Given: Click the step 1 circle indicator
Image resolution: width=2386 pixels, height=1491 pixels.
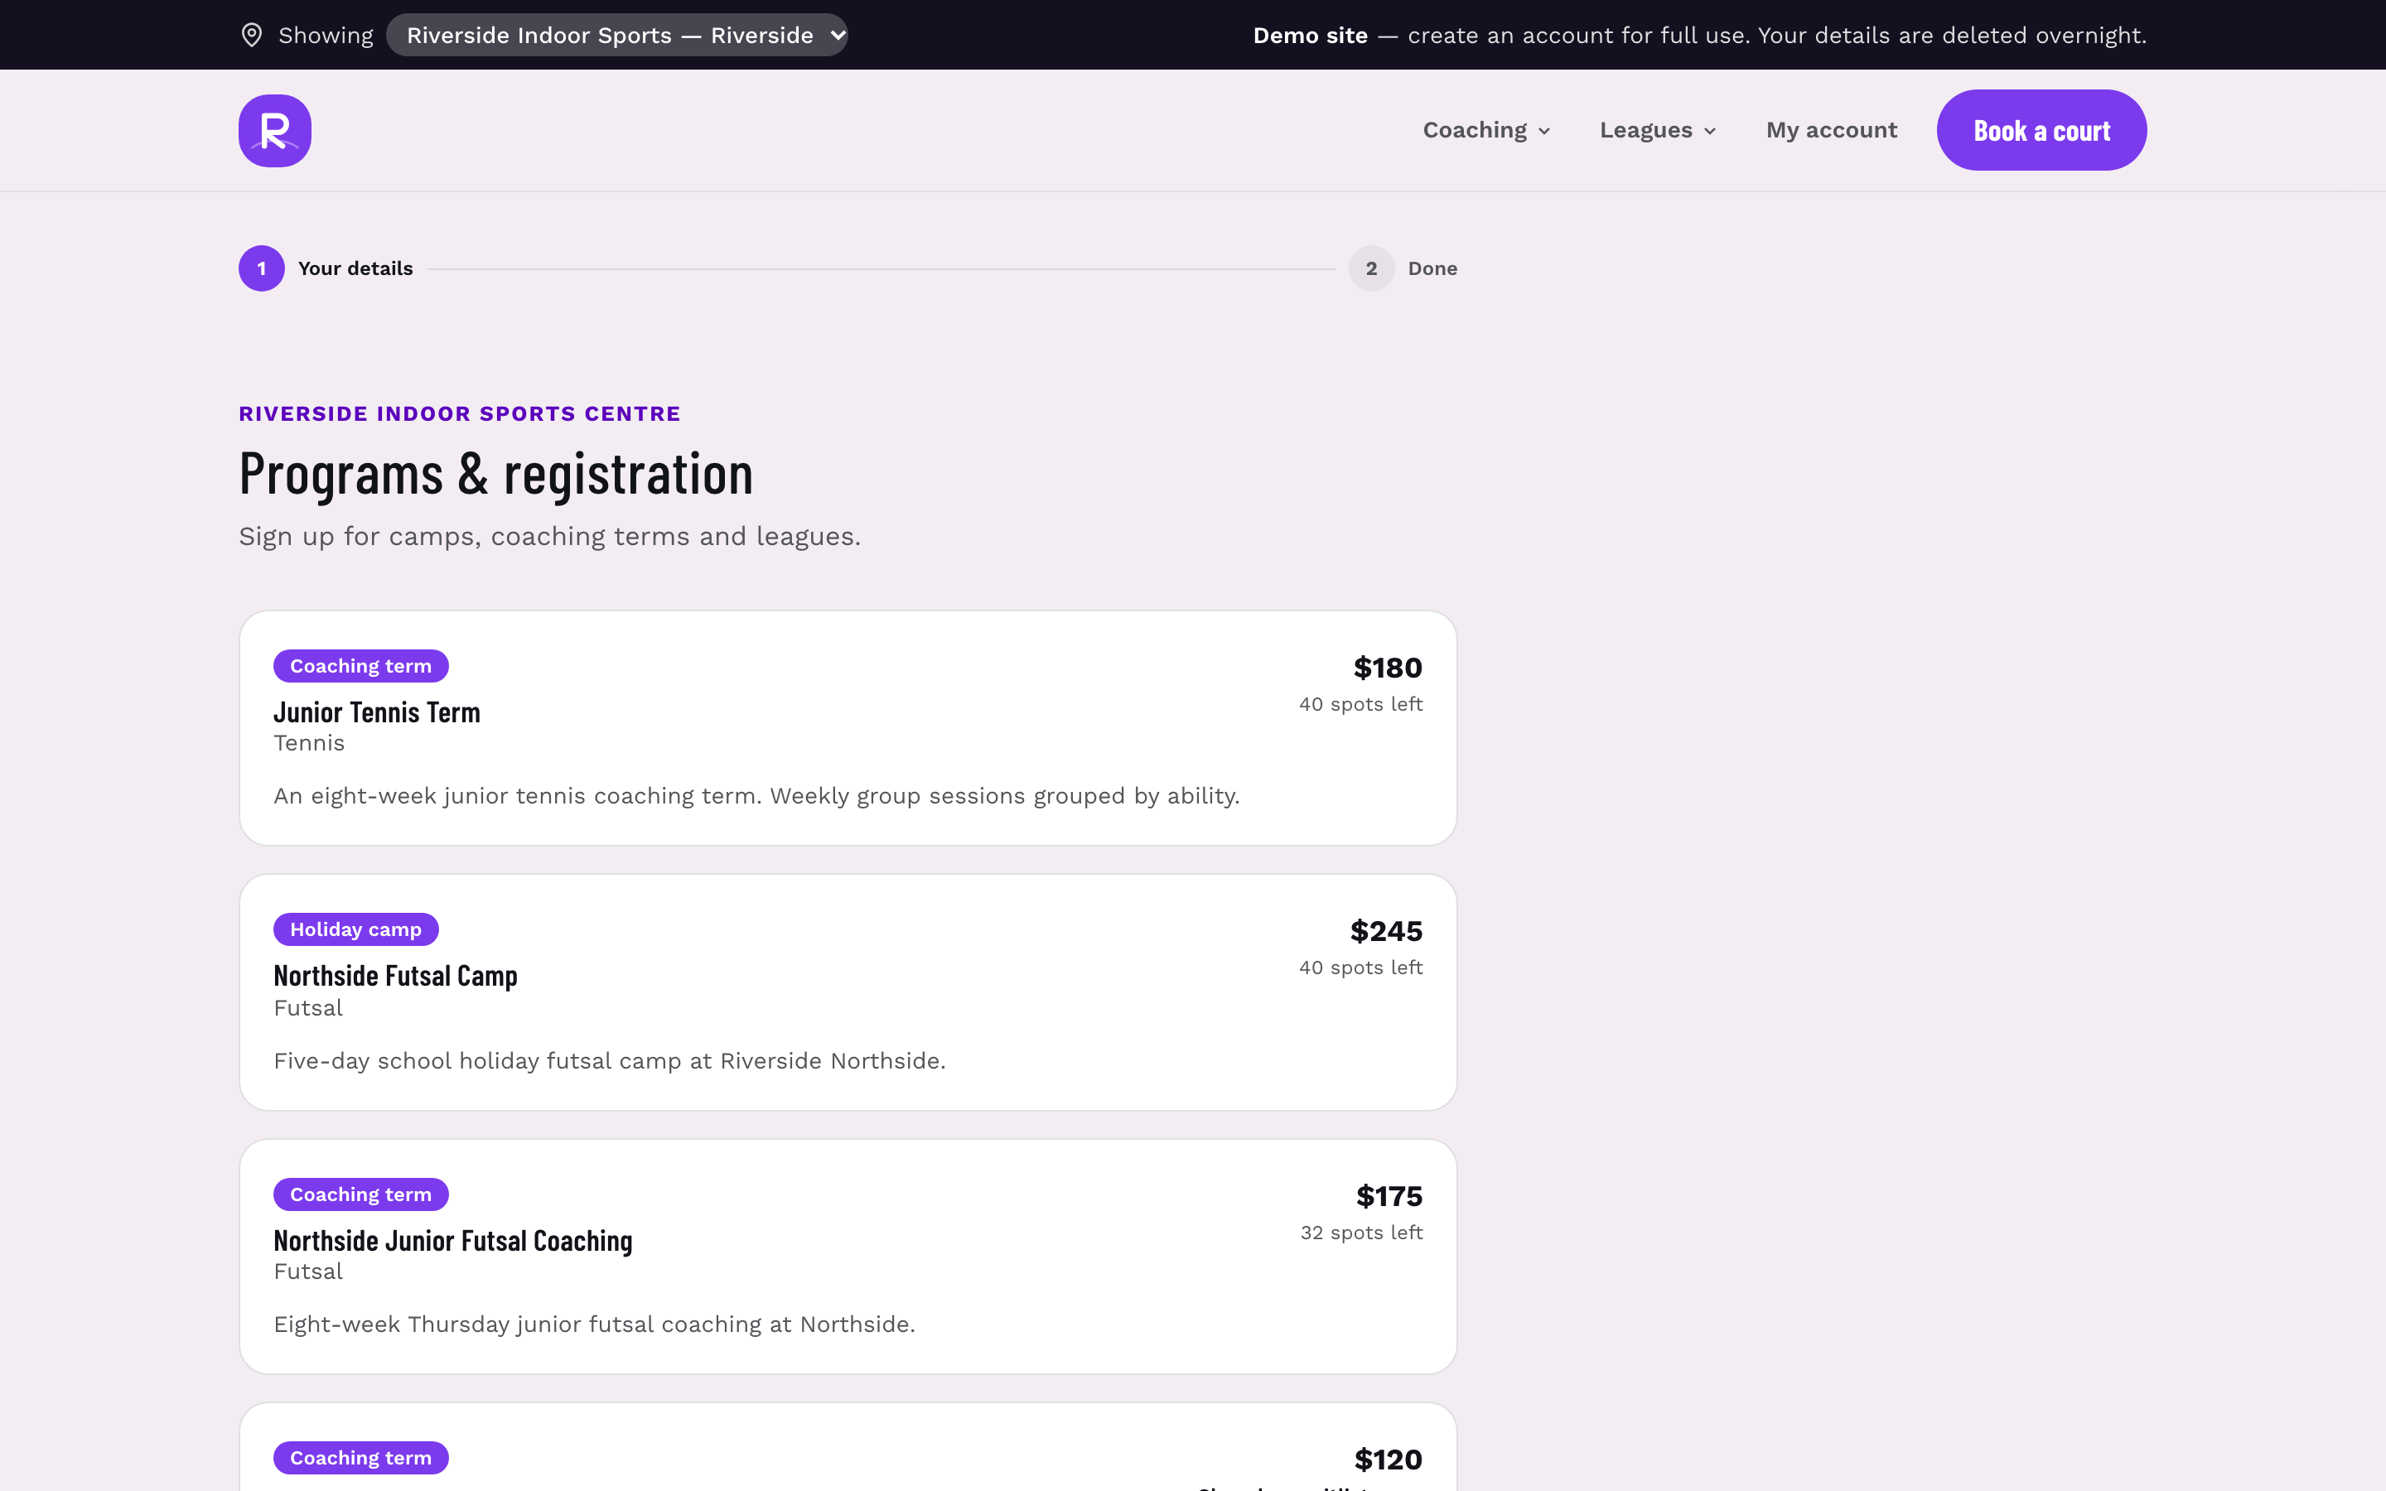Looking at the screenshot, I should 261,268.
